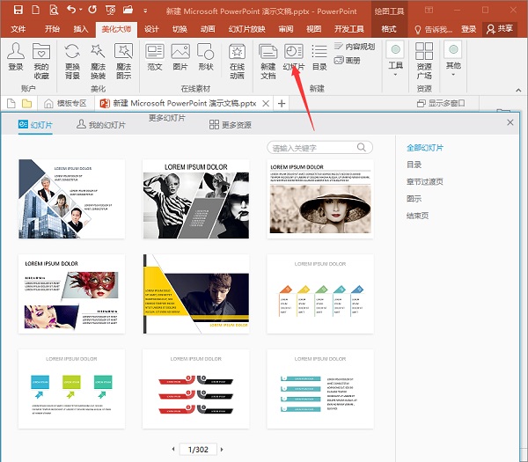Switch to the 设计 ribbon tab
The width and height of the screenshot is (528, 462).
pyautogui.click(x=151, y=29)
